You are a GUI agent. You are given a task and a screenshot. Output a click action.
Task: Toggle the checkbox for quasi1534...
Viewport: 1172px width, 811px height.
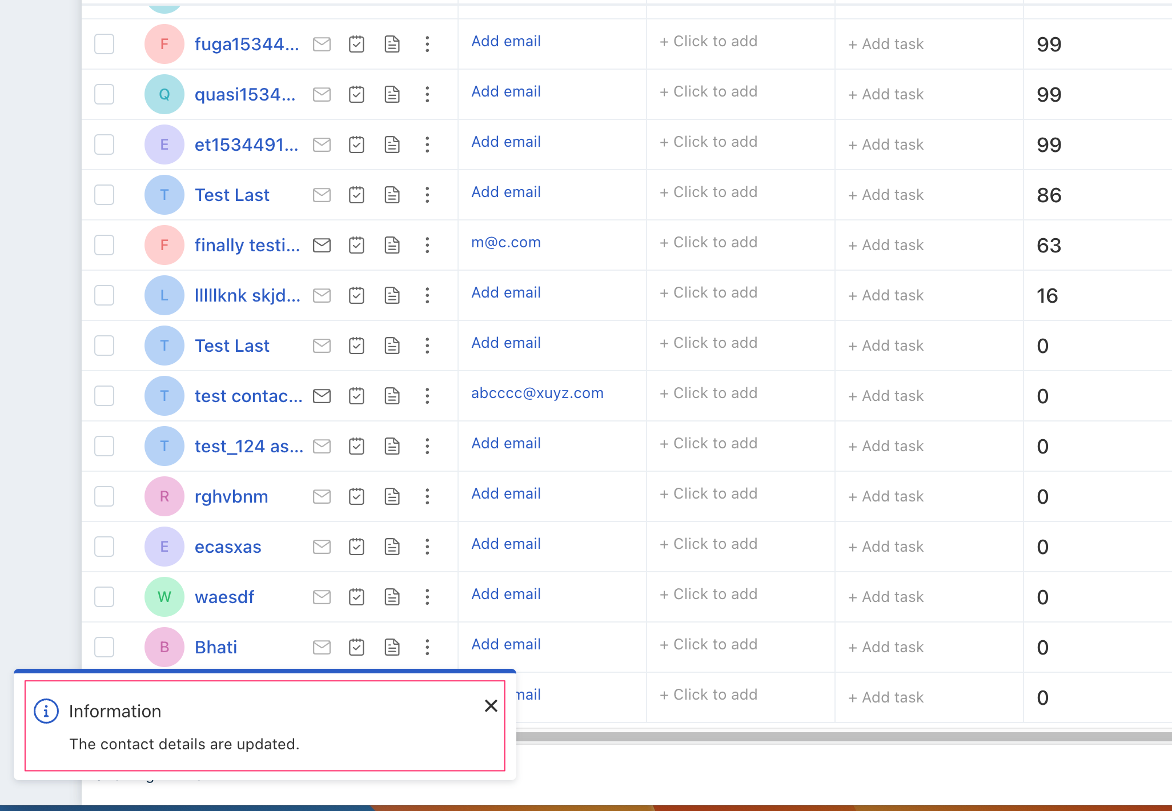(106, 94)
